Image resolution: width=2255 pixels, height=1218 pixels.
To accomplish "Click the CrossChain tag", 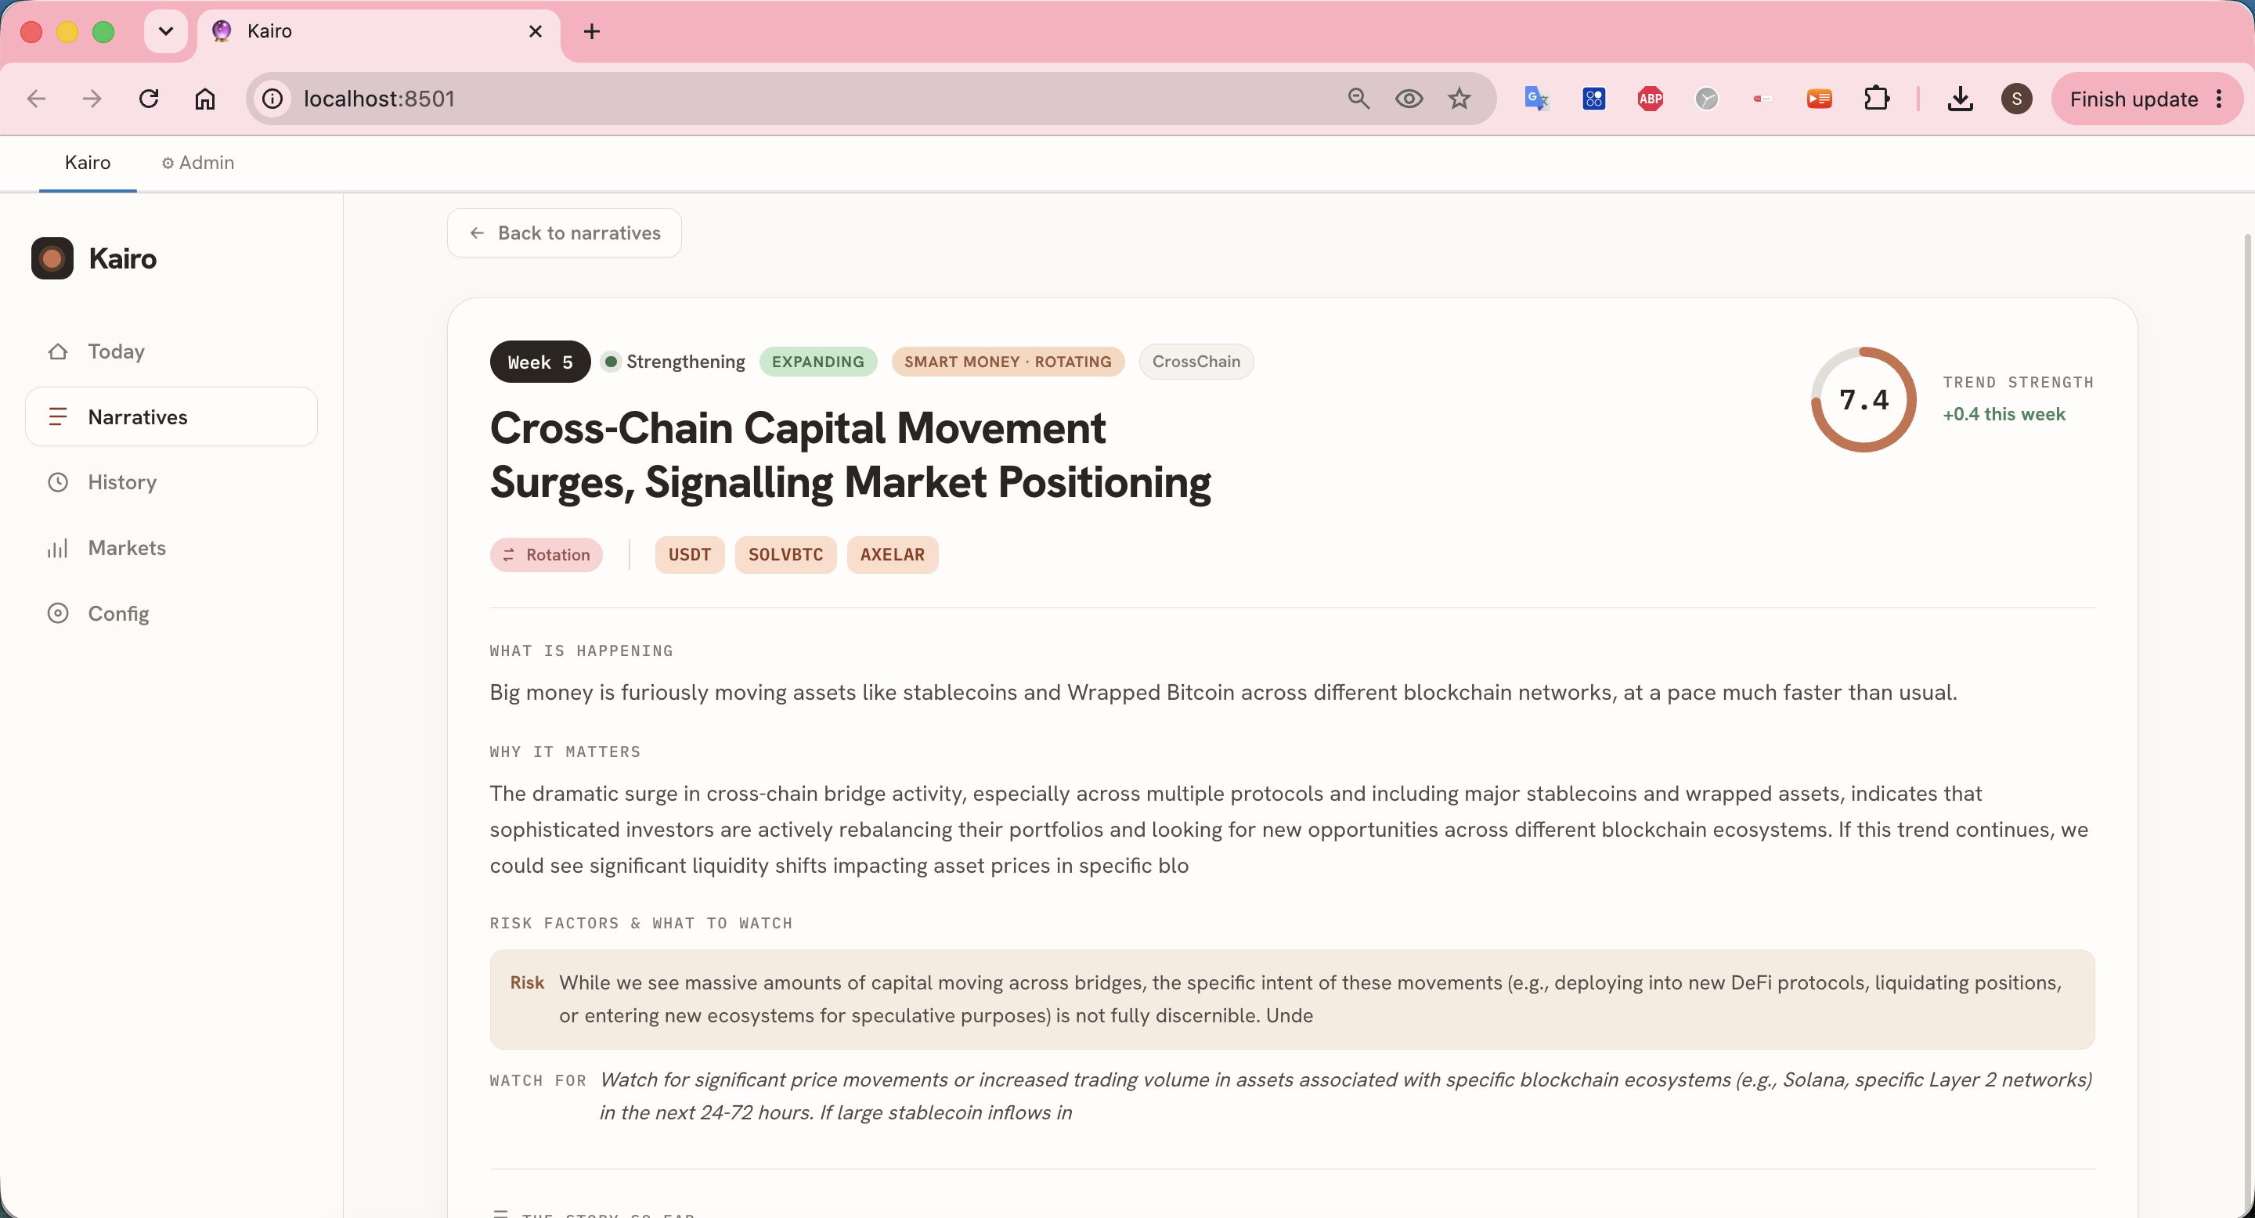I will 1196,362.
